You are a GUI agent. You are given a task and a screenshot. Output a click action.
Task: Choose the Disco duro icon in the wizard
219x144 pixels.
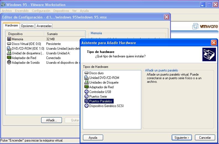[x=87, y=73]
